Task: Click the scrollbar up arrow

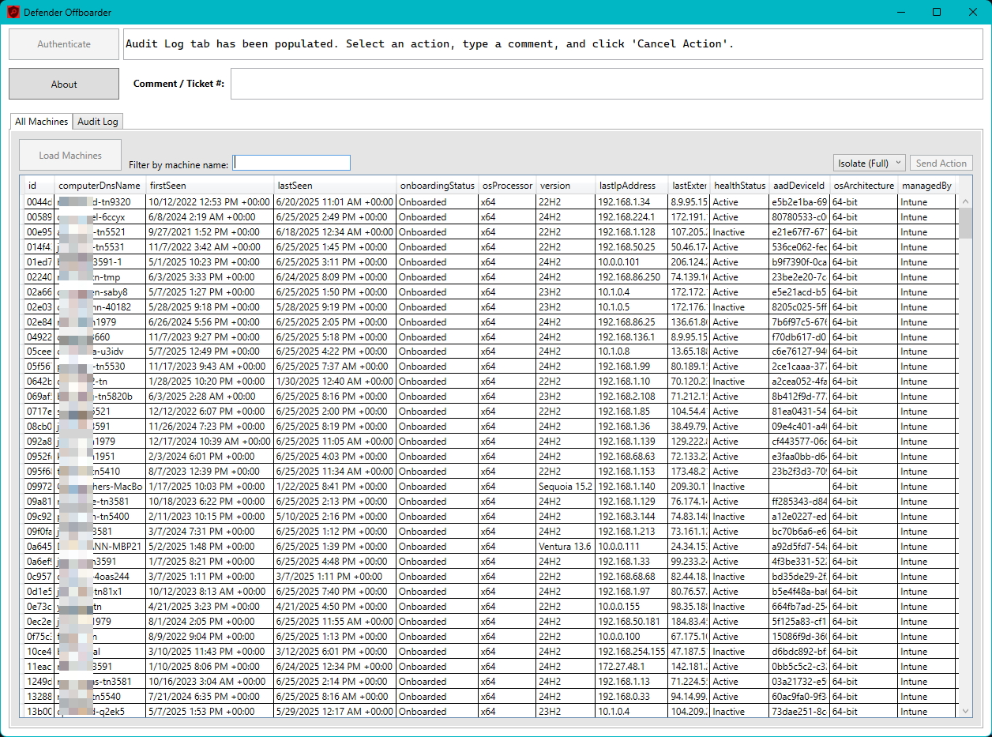Action: coord(965,201)
